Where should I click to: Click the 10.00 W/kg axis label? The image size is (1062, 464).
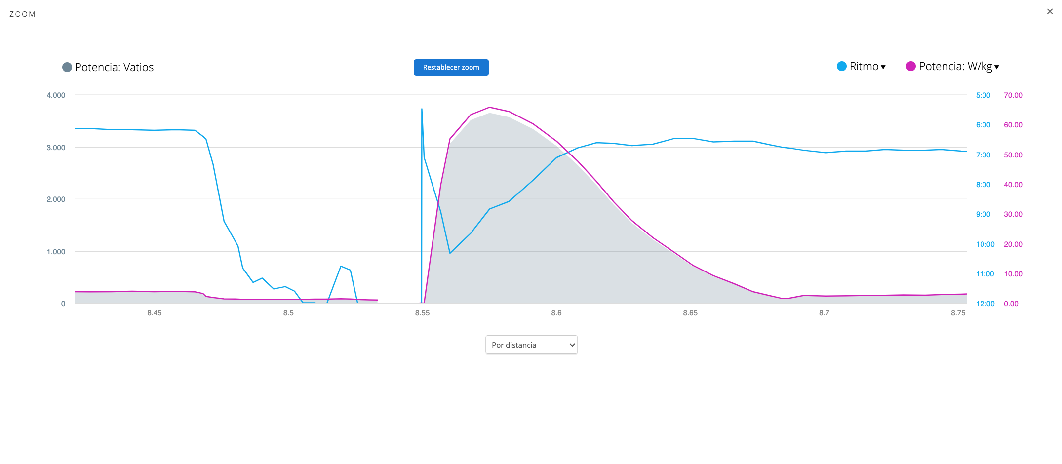(x=1013, y=274)
